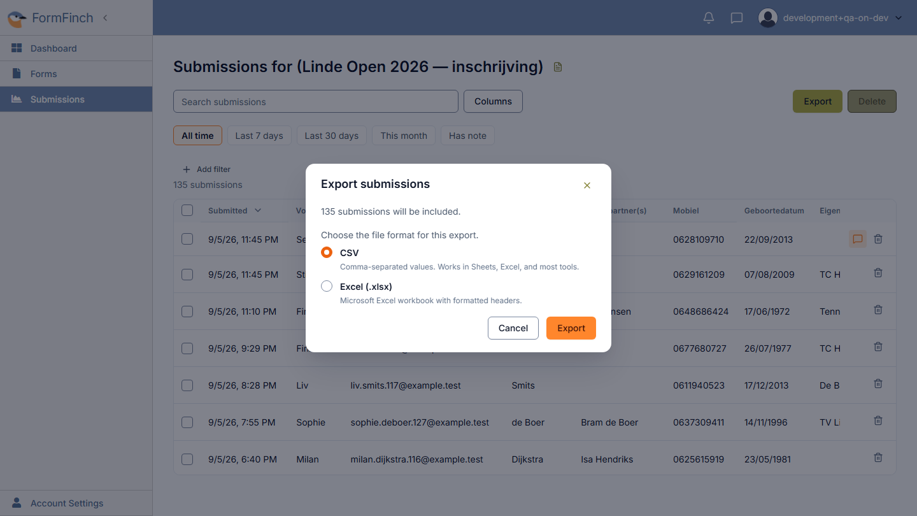The height and width of the screenshot is (516, 917).
Task: Click the plus icon on Add filter
Action: coord(187,169)
